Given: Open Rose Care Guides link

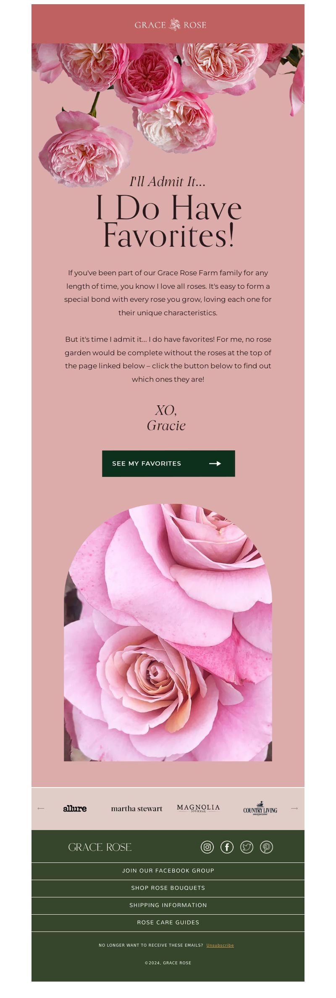Looking at the screenshot, I should point(168,922).
